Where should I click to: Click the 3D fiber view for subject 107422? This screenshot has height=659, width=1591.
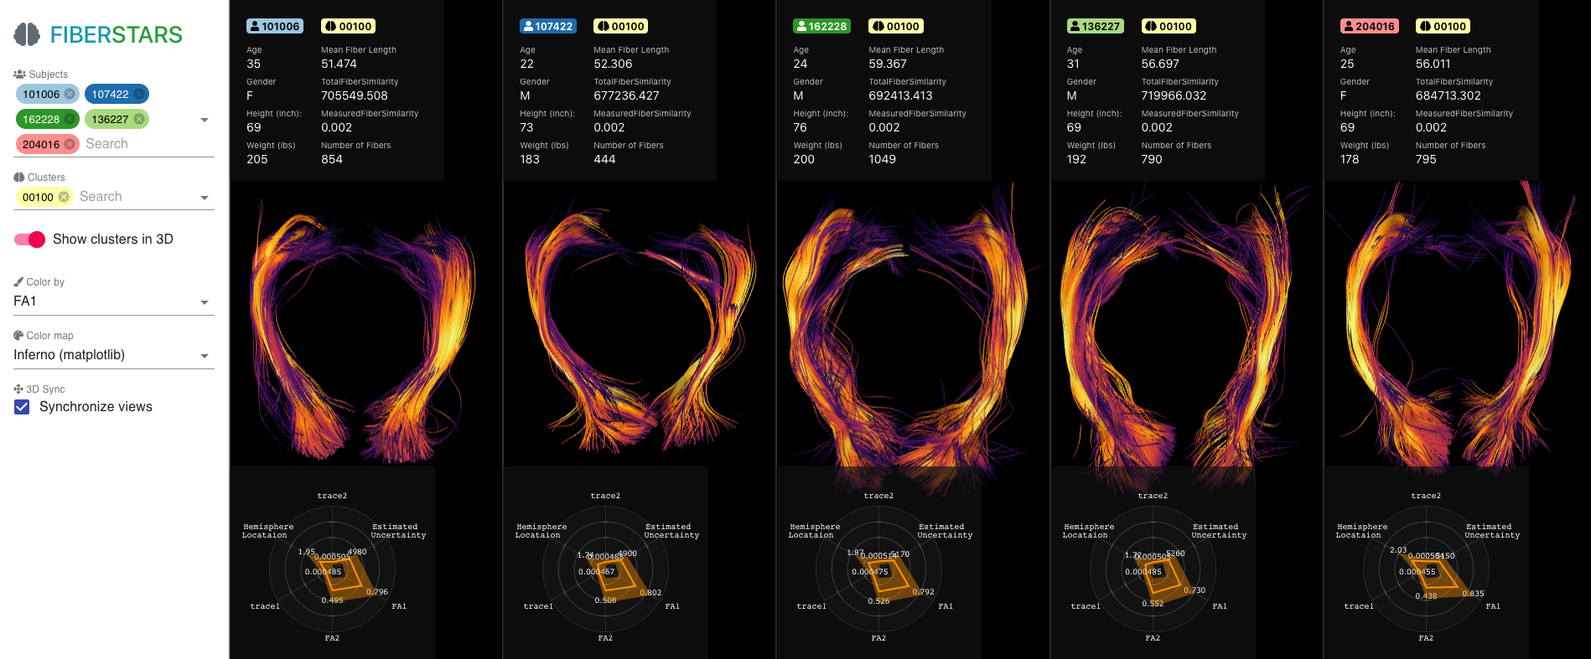tap(640, 328)
